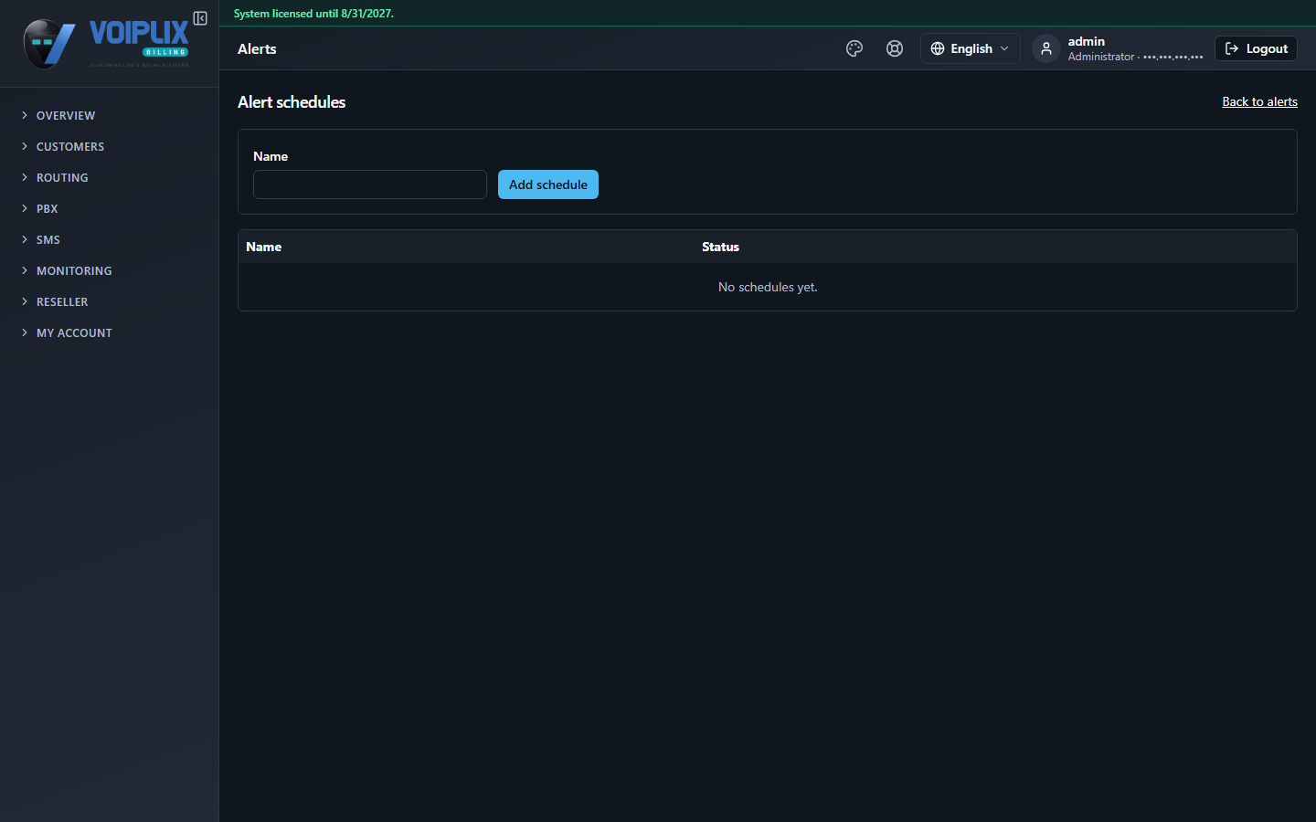Click the 'Alert schedules' heading
The image size is (1316, 822).
(292, 102)
